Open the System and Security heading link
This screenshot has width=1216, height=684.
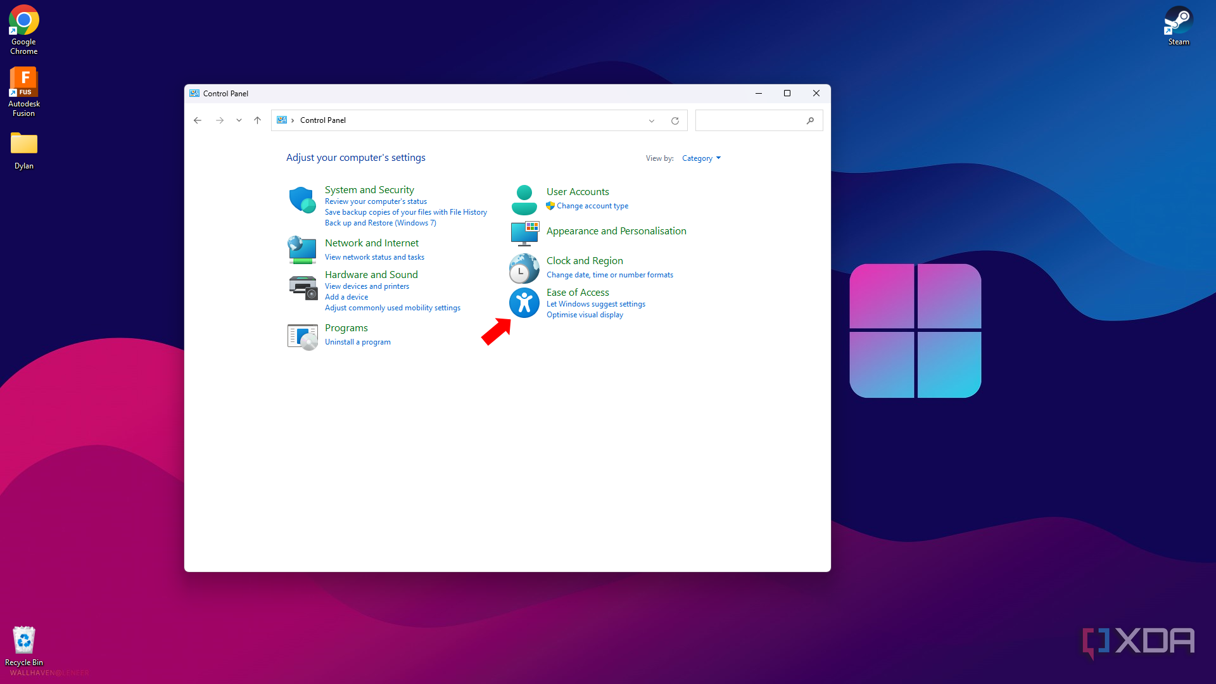coord(369,190)
